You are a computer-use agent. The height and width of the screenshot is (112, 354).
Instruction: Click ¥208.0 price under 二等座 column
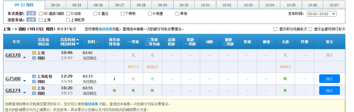[x=152, y=67]
